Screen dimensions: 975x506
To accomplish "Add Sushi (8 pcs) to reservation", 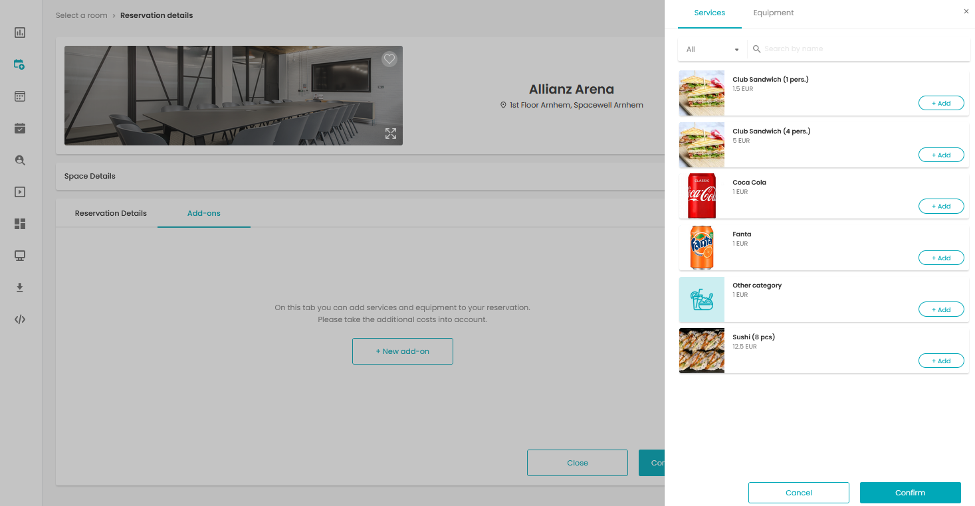I will (941, 361).
